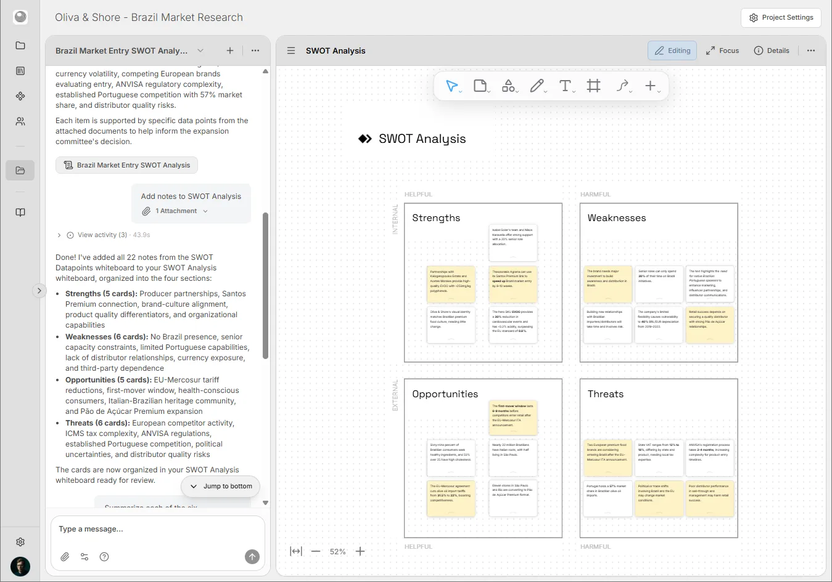Click the Brazil Market Entry SWOT chat title
This screenshot has height=582, width=832.
[x=122, y=51]
